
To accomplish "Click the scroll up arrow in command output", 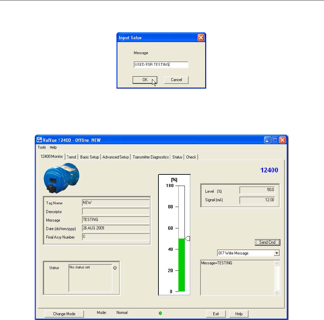I will tap(277, 263).
